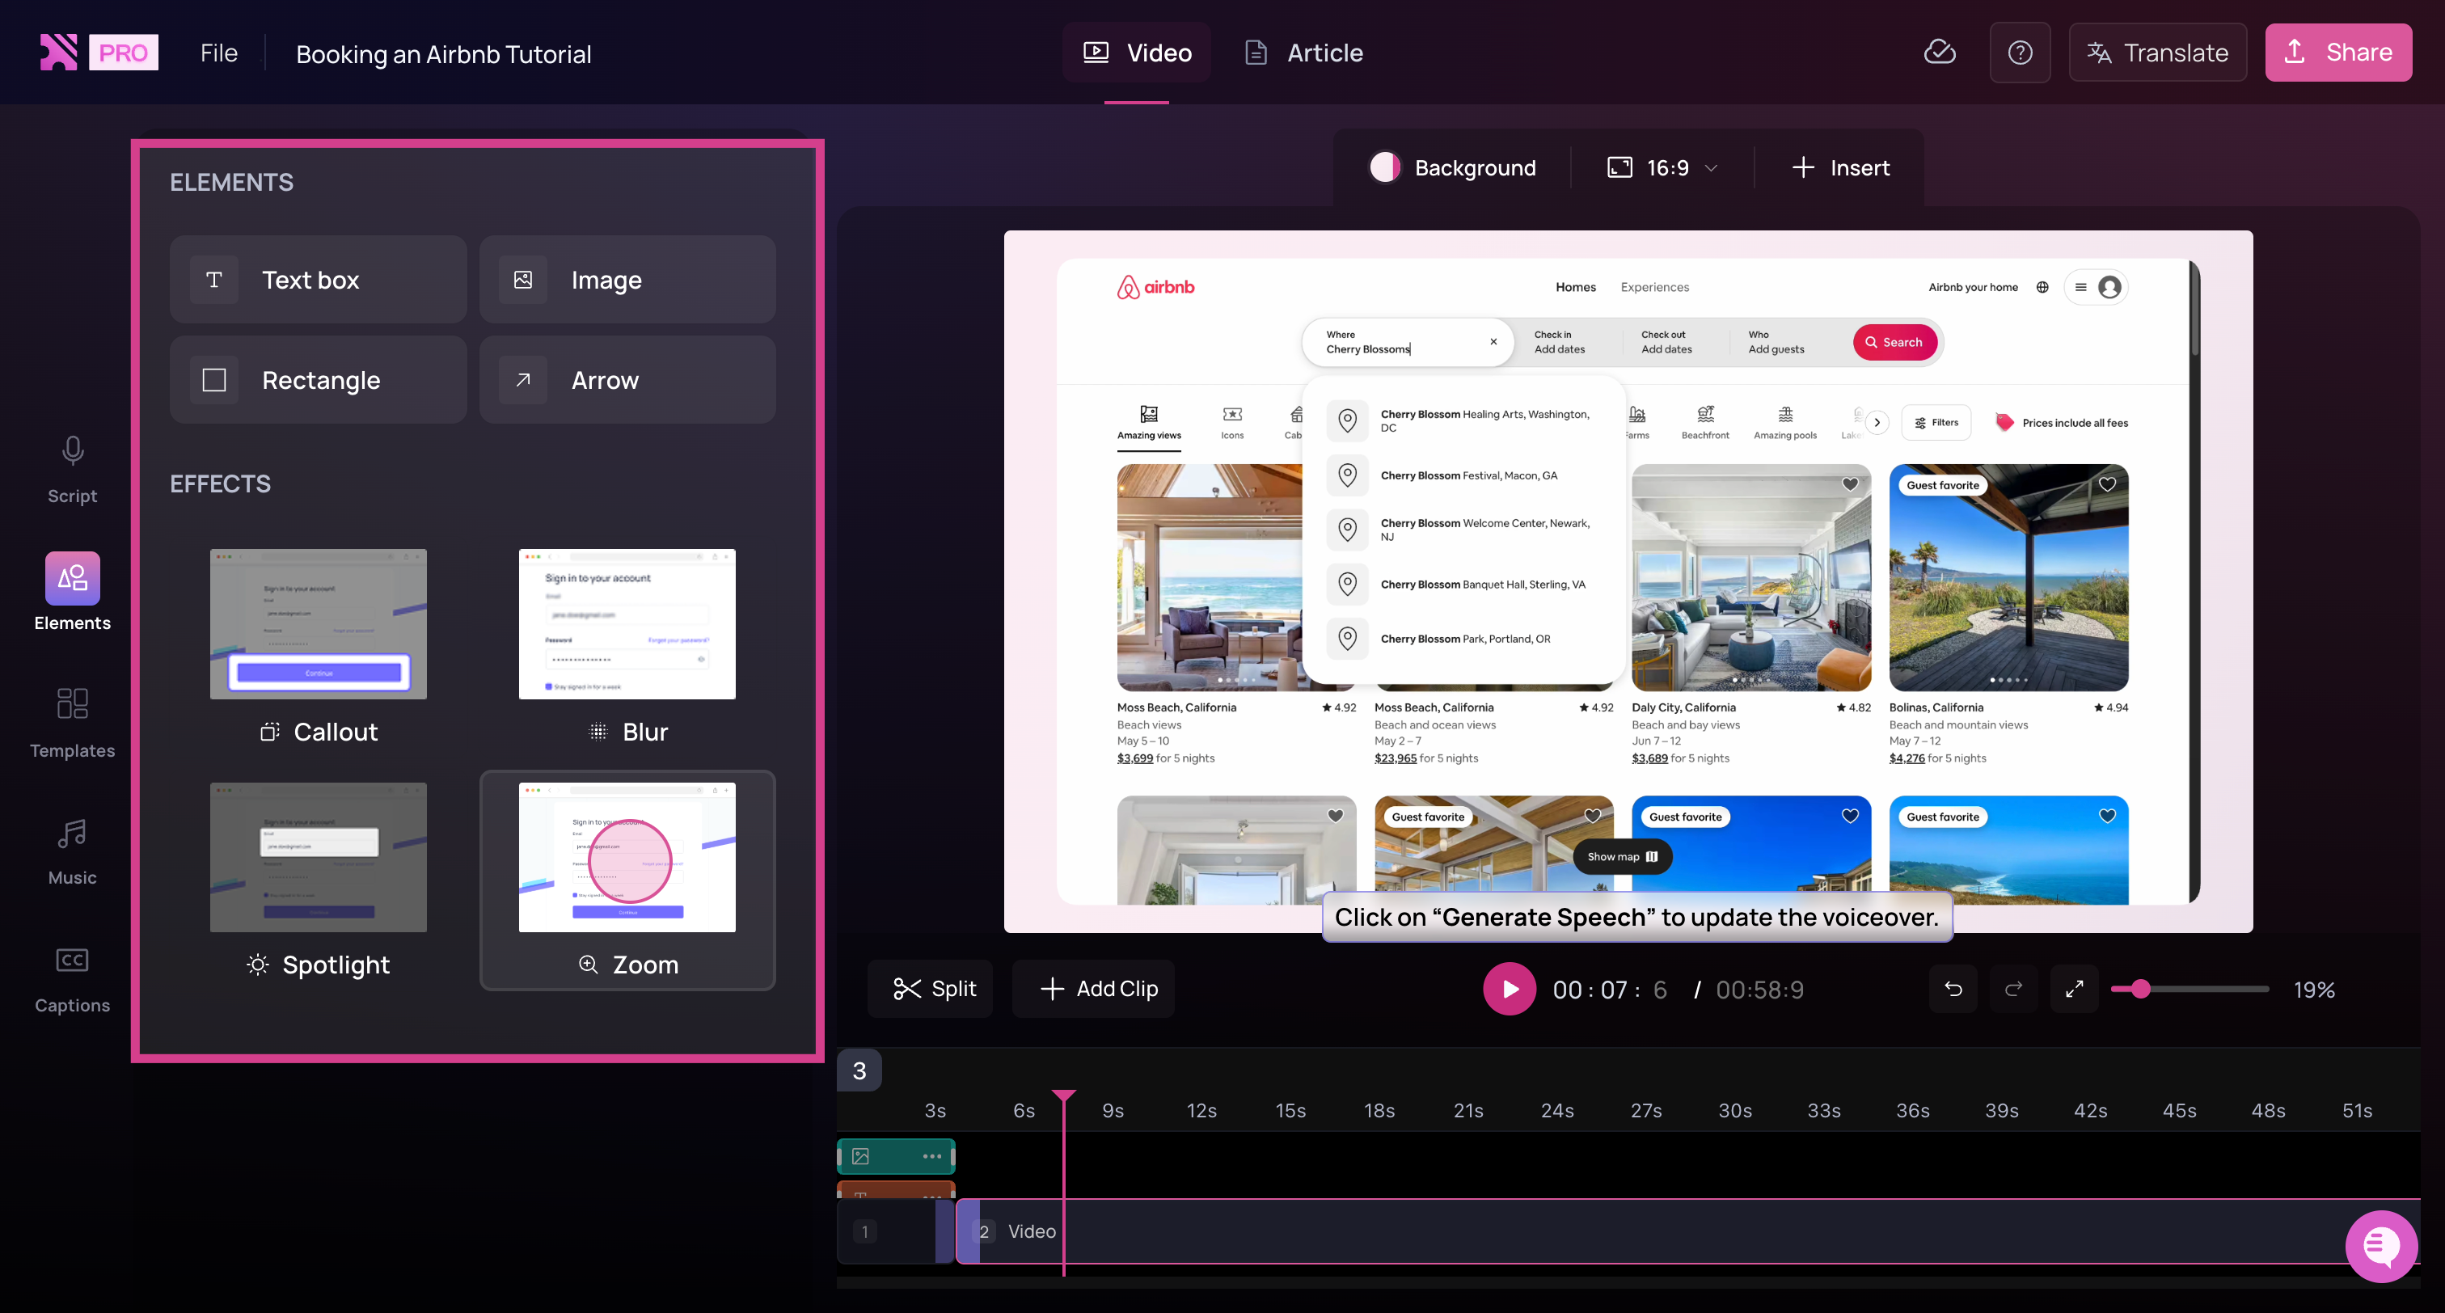This screenshot has width=2445, height=1313.
Task: Open the Music panel
Action: coord(72,851)
